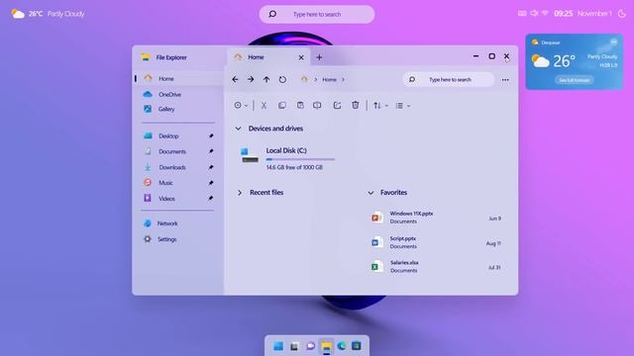Click Home in the breadcrumb path
634x356 pixels.
tap(329, 79)
